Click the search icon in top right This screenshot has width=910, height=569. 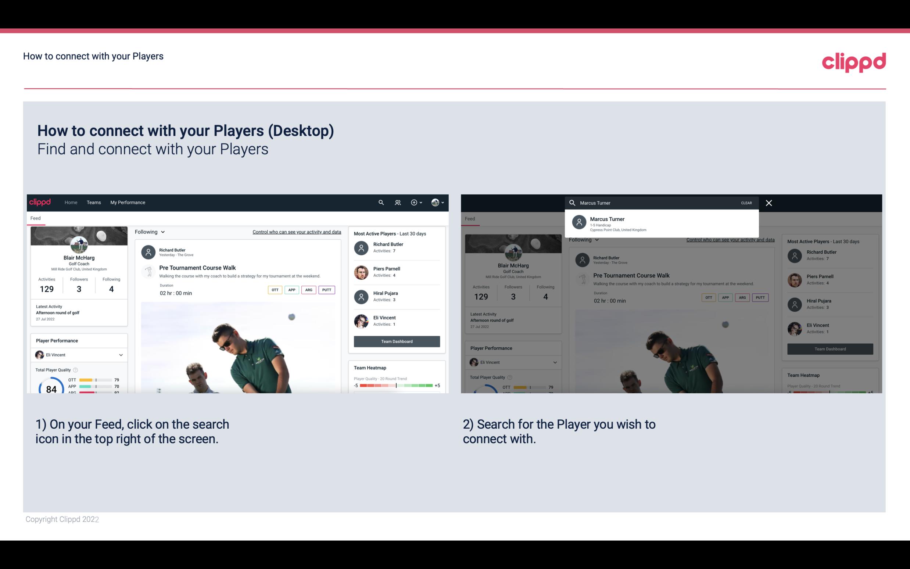pos(379,202)
